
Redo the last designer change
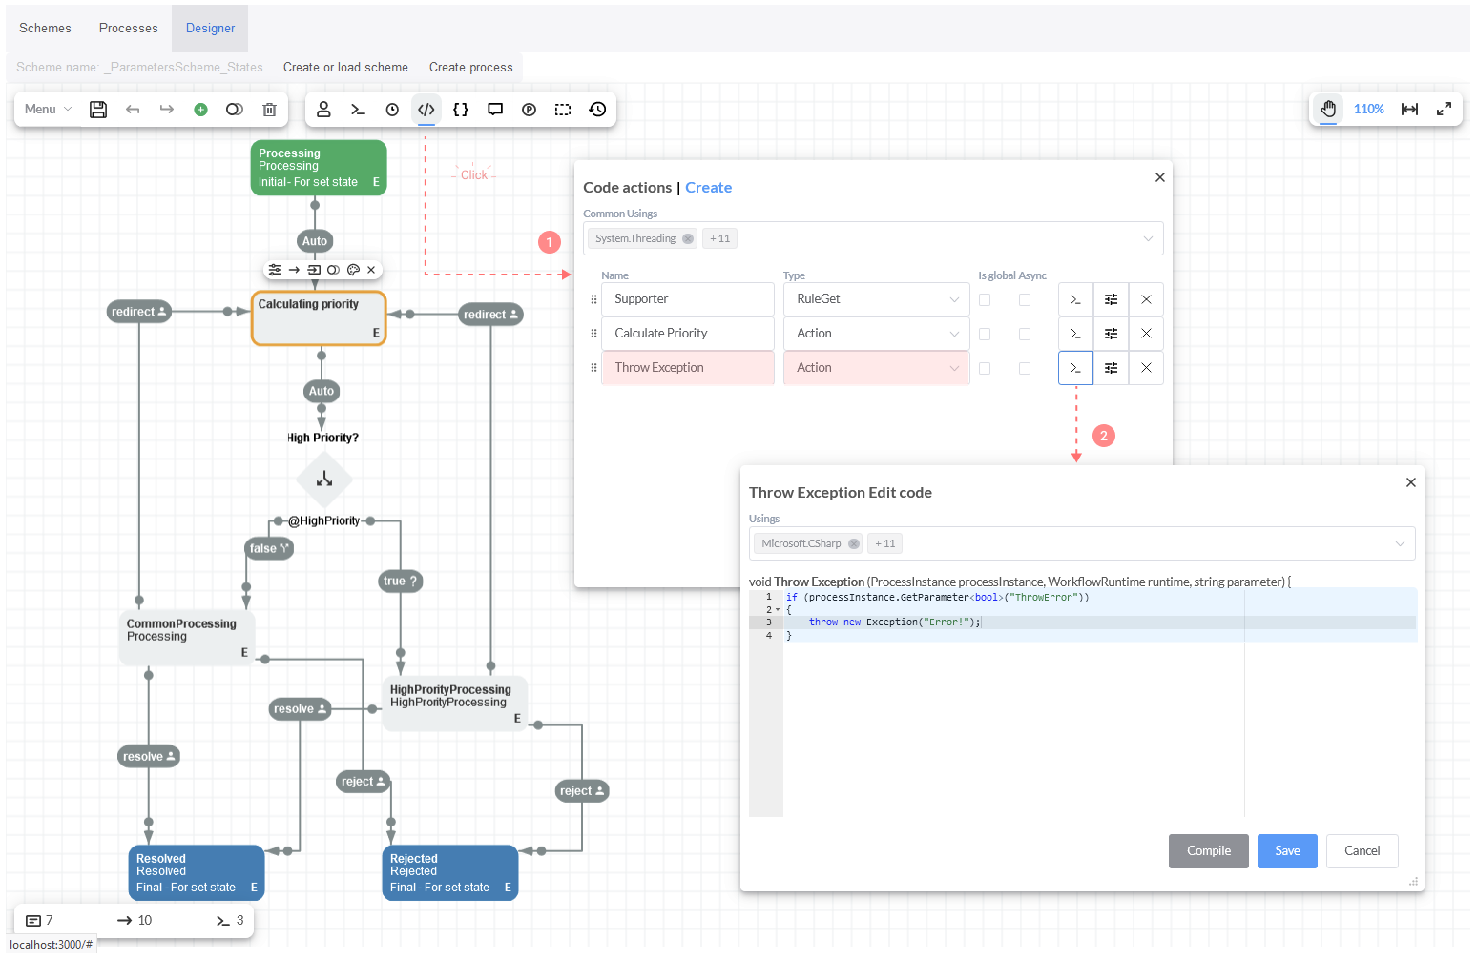pos(167,110)
